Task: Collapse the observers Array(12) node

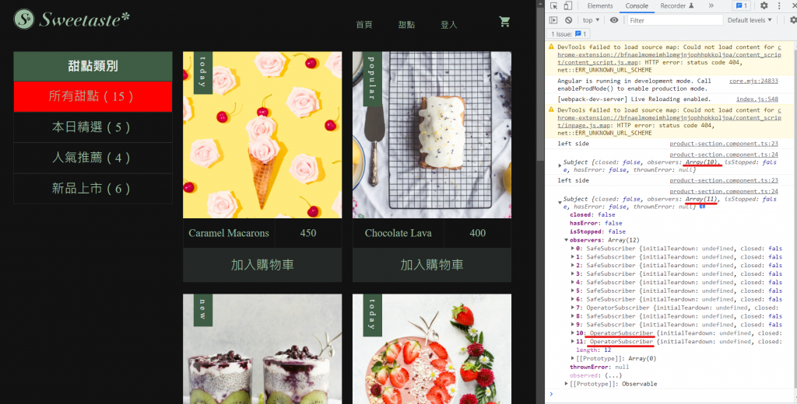Action: pos(567,240)
